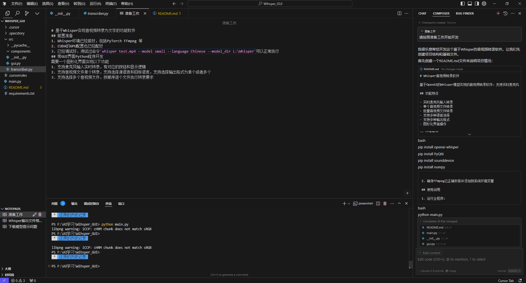Split the editor to the right
526x283 pixels.
point(399,13)
